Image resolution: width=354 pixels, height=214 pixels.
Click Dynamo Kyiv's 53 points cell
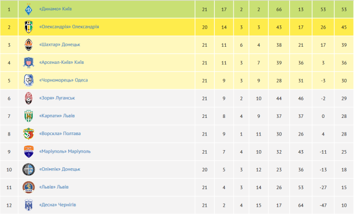[344, 9]
